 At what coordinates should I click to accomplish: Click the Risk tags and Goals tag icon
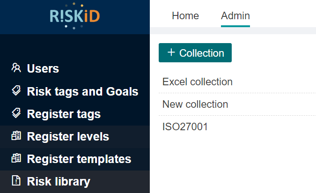16,90
